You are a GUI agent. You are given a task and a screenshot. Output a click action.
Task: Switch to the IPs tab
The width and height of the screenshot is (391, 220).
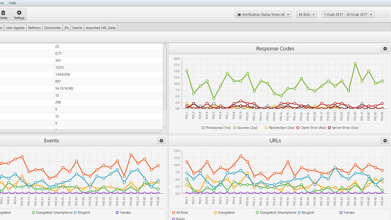pos(66,28)
